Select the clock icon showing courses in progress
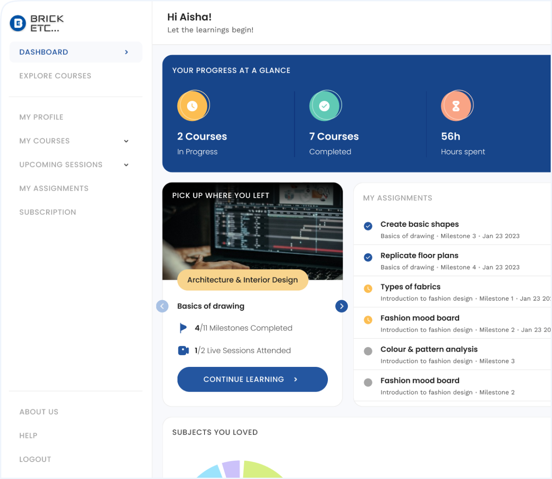The height and width of the screenshot is (479, 552). point(193,105)
